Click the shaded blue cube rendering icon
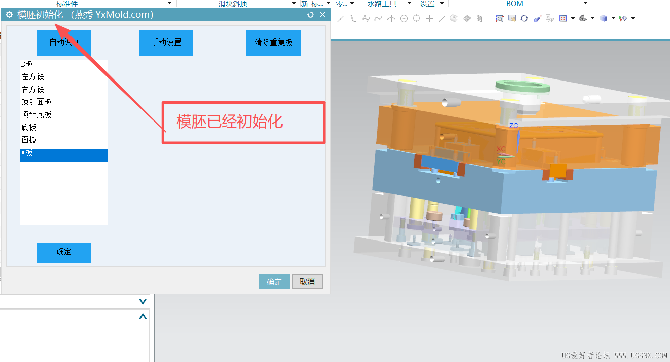Image resolution: width=670 pixels, height=362 pixels. [604, 18]
